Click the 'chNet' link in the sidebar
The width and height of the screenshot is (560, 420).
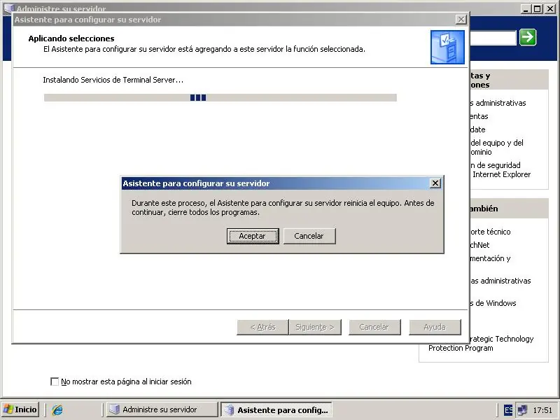[479, 245]
